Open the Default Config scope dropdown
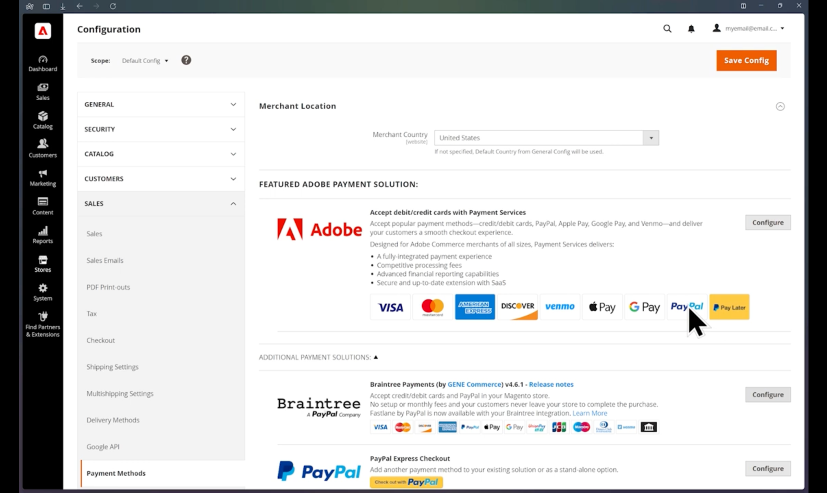 point(145,61)
